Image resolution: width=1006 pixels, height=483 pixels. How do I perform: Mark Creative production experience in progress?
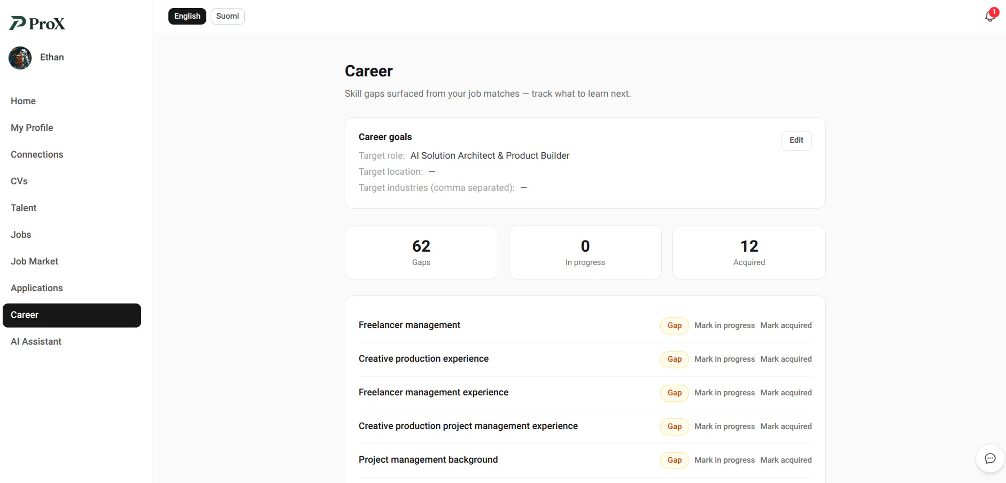(724, 359)
